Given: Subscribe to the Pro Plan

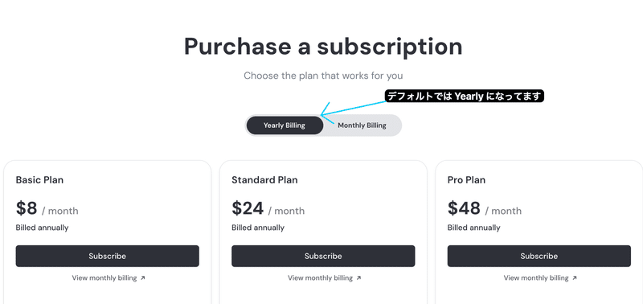Looking at the screenshot, I should (x=539, y=256).
